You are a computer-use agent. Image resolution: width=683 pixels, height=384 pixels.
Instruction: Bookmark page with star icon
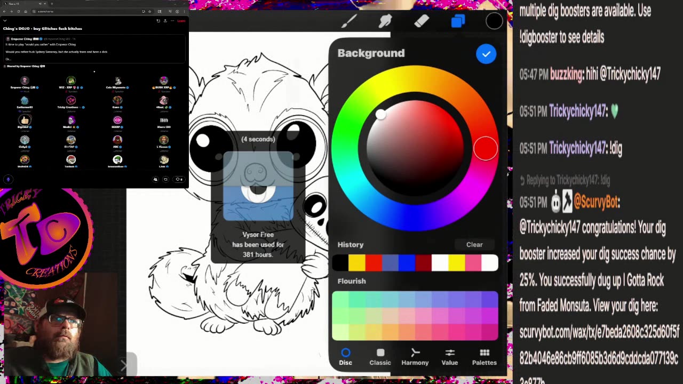pos(149,11)
